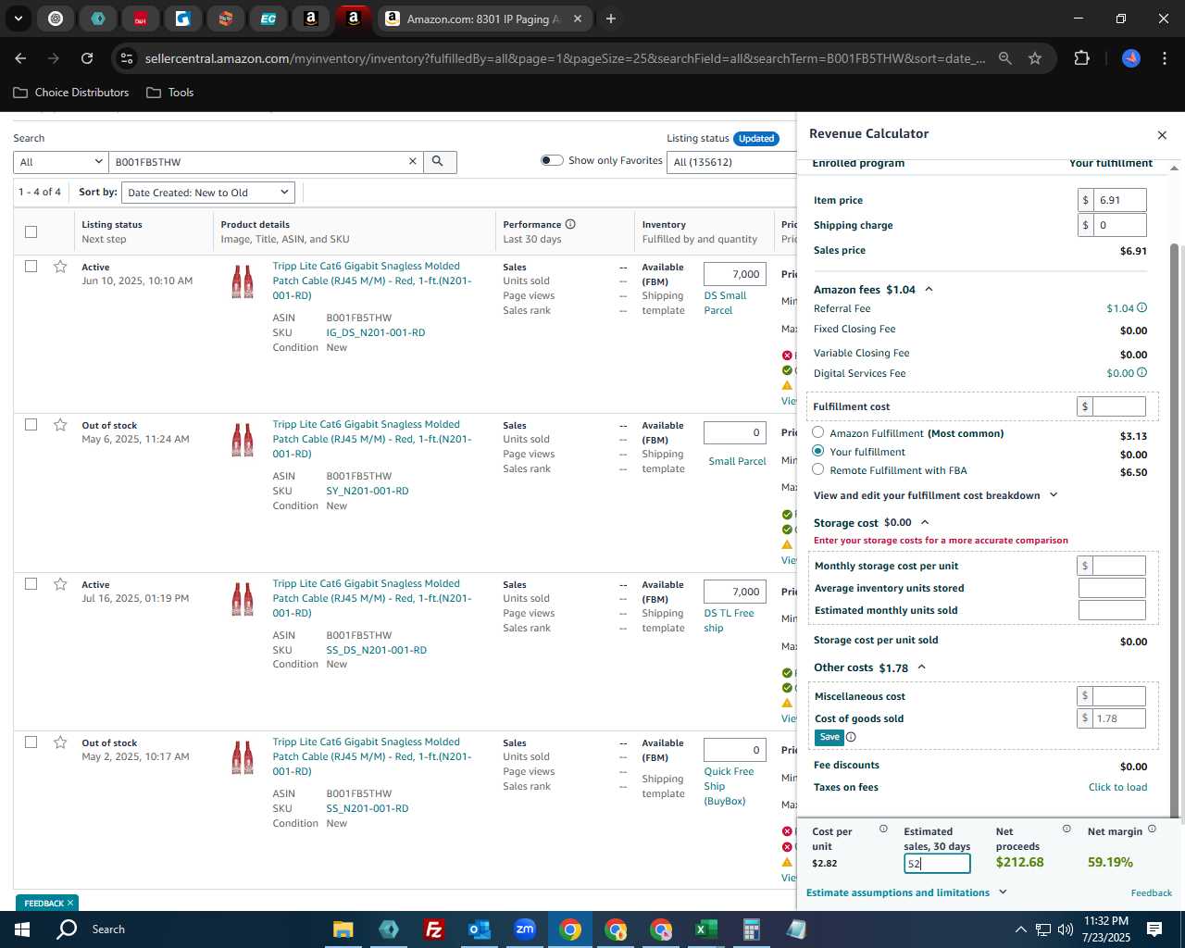Choose Remote Fulfillment with FBA option

click(x=818, y=469)
